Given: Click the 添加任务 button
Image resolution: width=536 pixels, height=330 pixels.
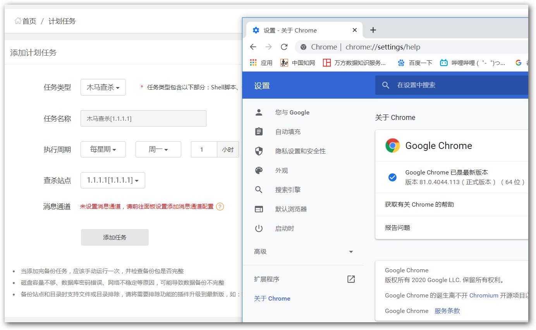Looking at the screenshot, I should pos(115,237).
